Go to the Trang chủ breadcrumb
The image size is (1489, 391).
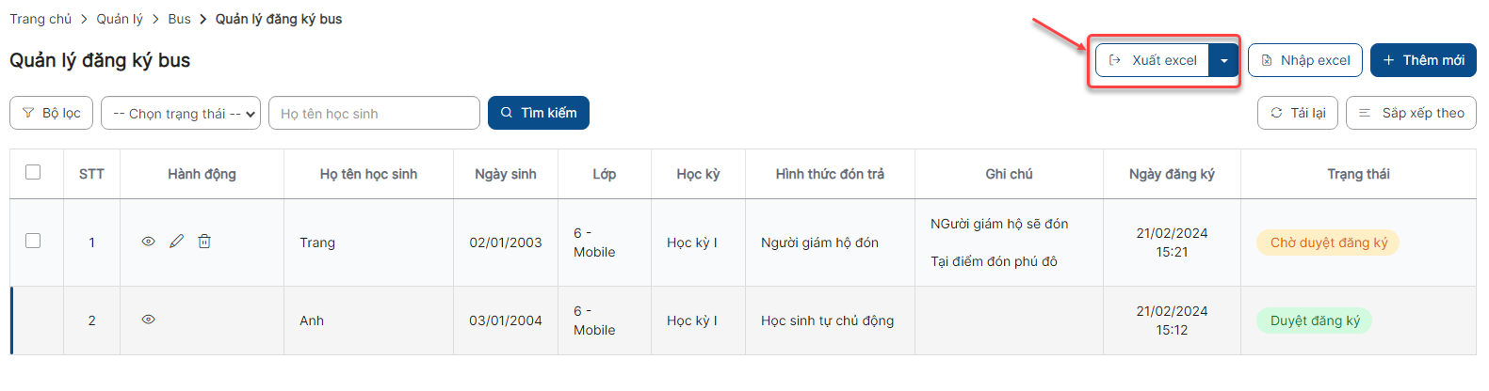(40, 19)
